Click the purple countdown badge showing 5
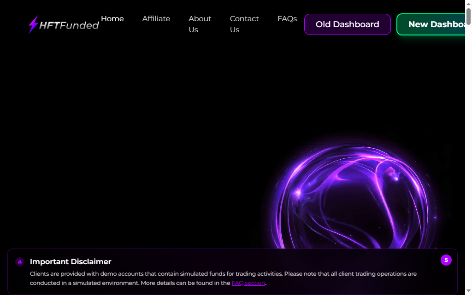The width and height of the screenshot is (472, 295). (446, 260)
